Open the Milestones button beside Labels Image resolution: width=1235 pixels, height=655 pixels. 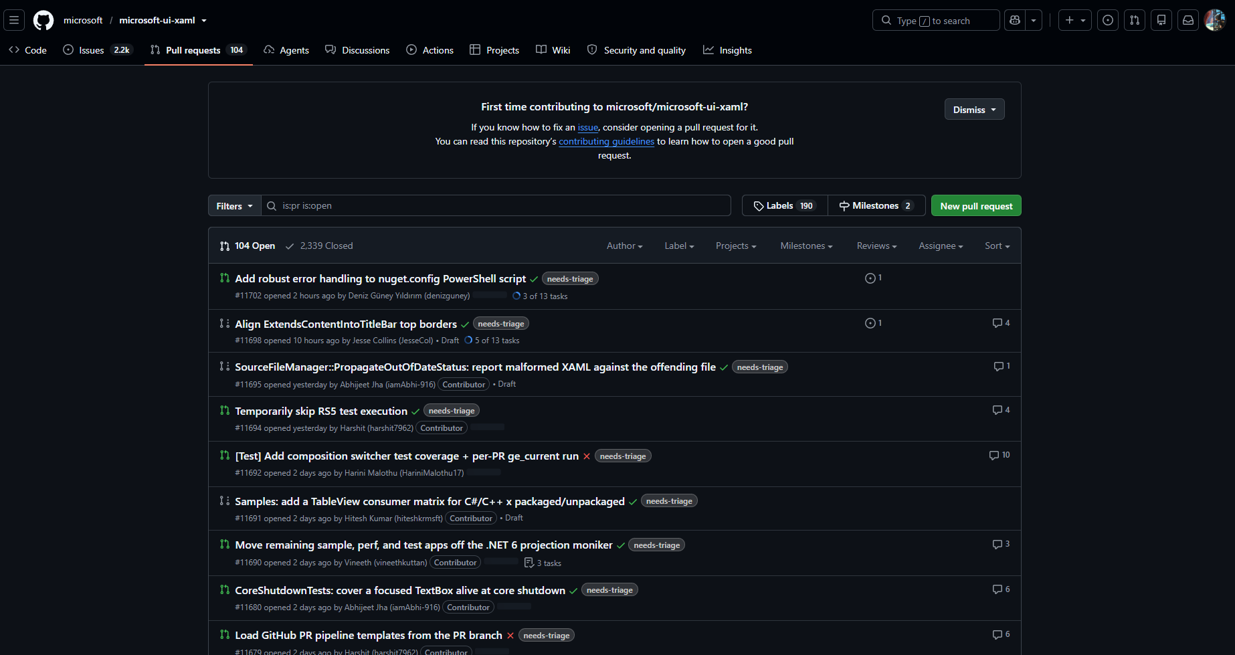click(876, 206)
